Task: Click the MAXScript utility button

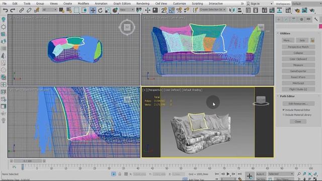Action: pos(298,83)
